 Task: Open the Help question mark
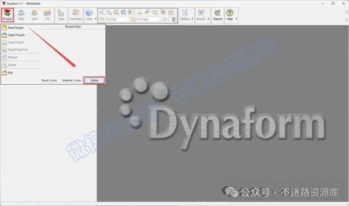tap(230, 15)
